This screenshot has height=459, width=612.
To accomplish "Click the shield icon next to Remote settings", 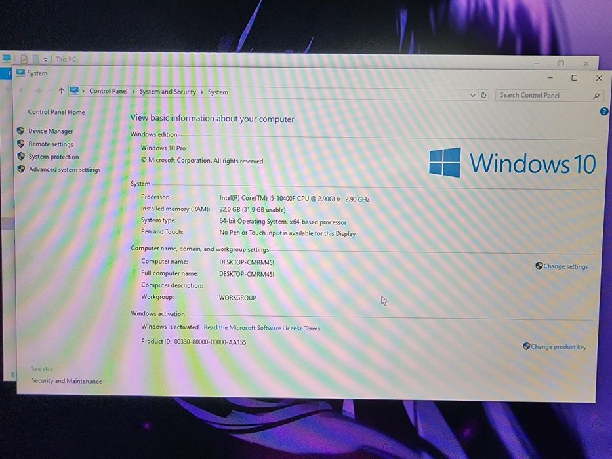I will (x=21, y=144).
